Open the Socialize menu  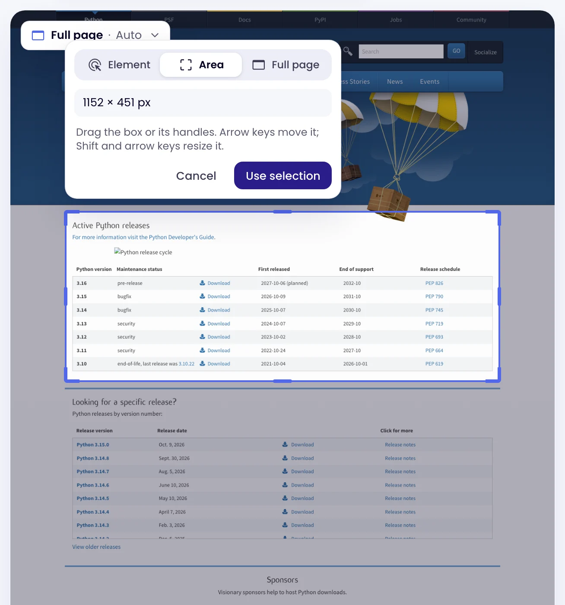(x=486, y=52)
